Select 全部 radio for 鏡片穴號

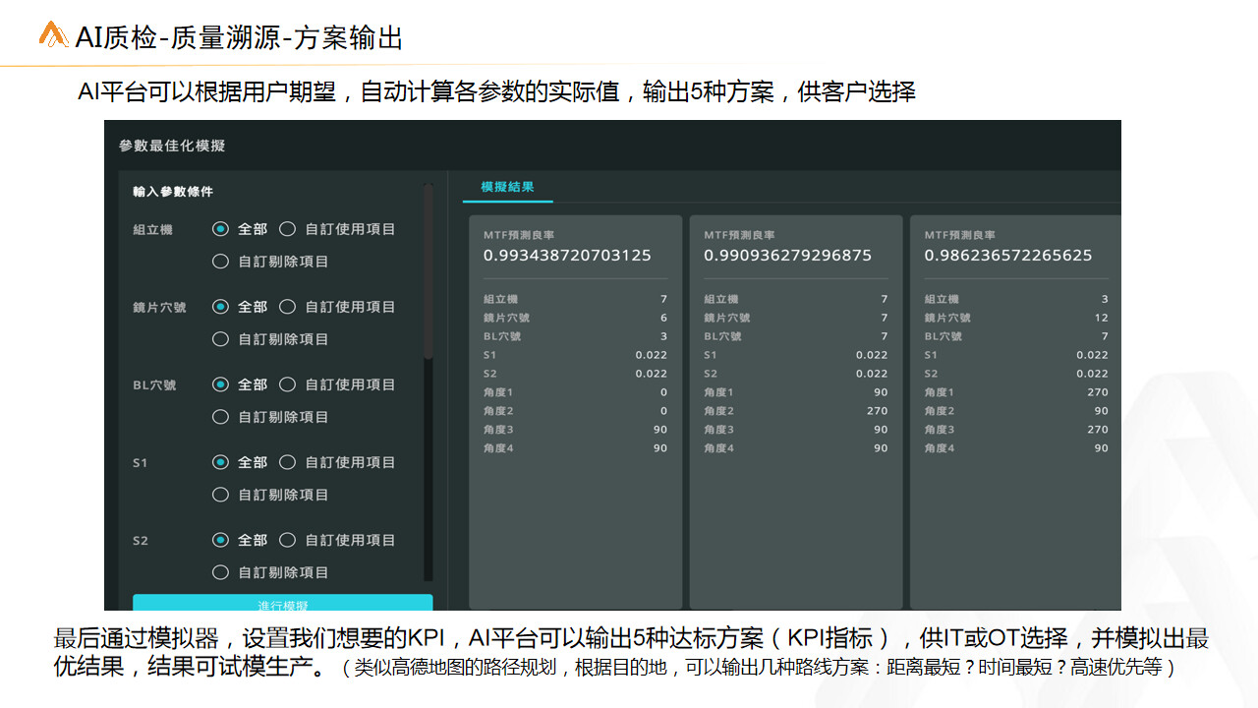point(220,307)
